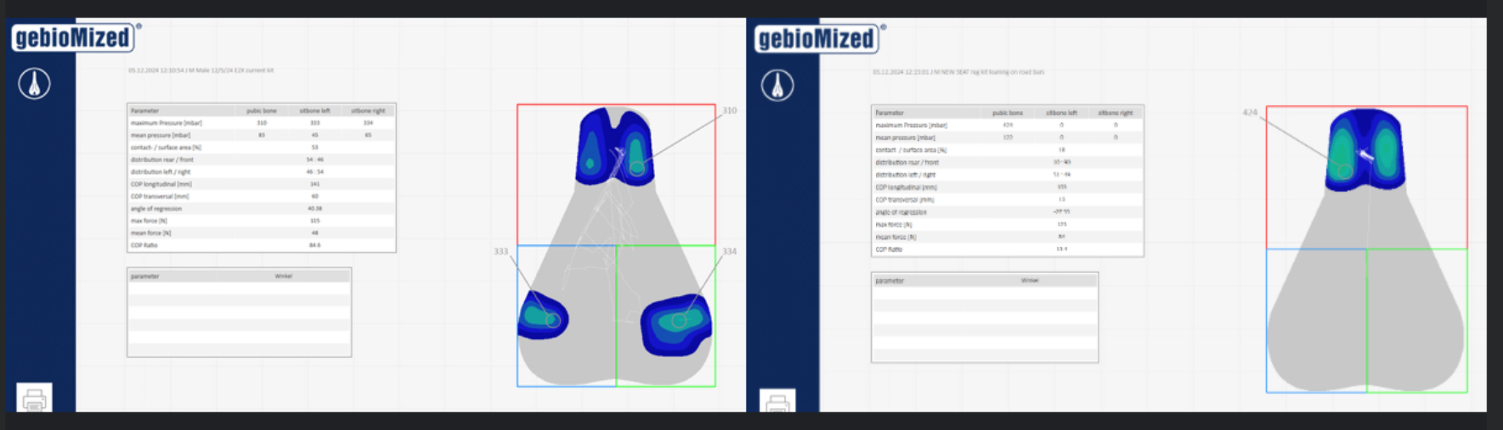The width and height of the screenshot is (1503, 430).
Task: Click the print icon in the right report
Action: click(777, 402)
